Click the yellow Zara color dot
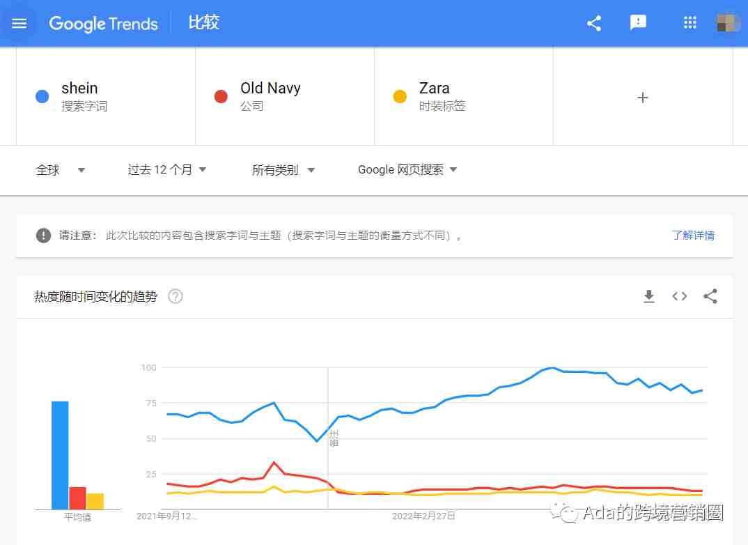The image size is (748, 545). tap(400, 96)
